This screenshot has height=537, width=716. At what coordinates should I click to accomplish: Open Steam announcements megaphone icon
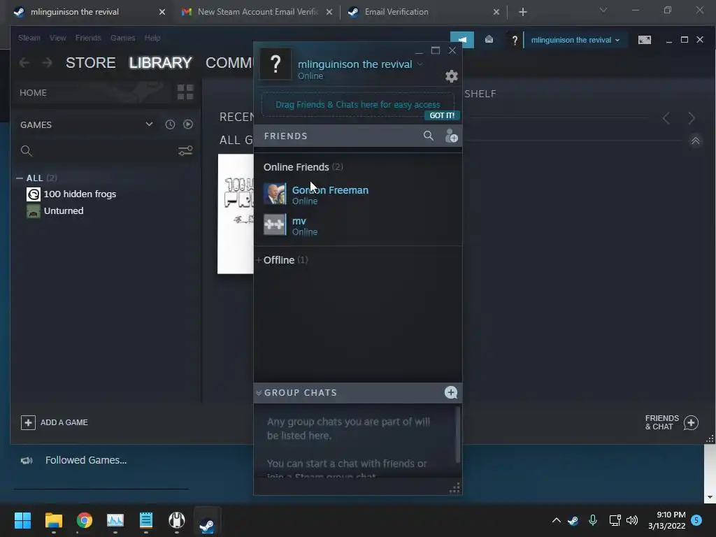(462, 40)
